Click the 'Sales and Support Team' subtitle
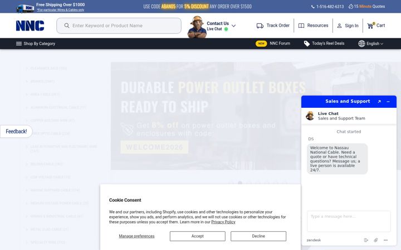401x250 pixels. (x=341, y=118)
